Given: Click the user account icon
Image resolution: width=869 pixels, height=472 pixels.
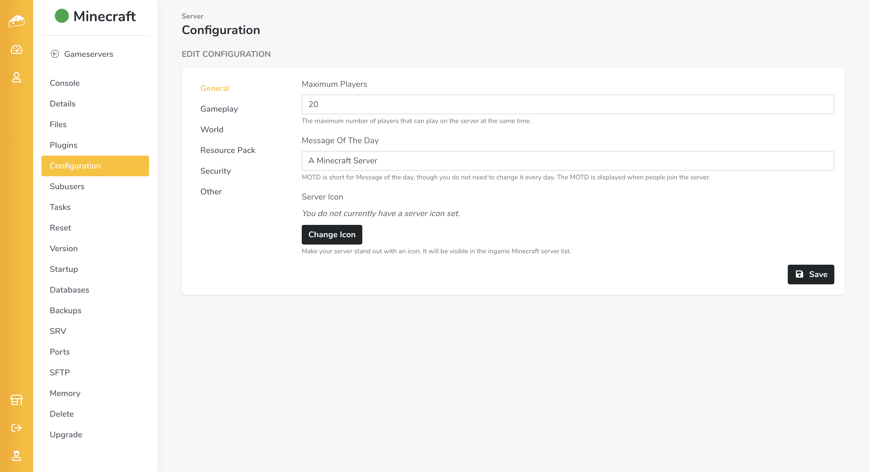Looking at the screenshot, I should [16, 77].
